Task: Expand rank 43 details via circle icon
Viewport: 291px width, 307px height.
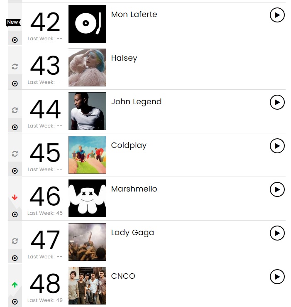Action: pyautogui.click(x=15, y=84)
